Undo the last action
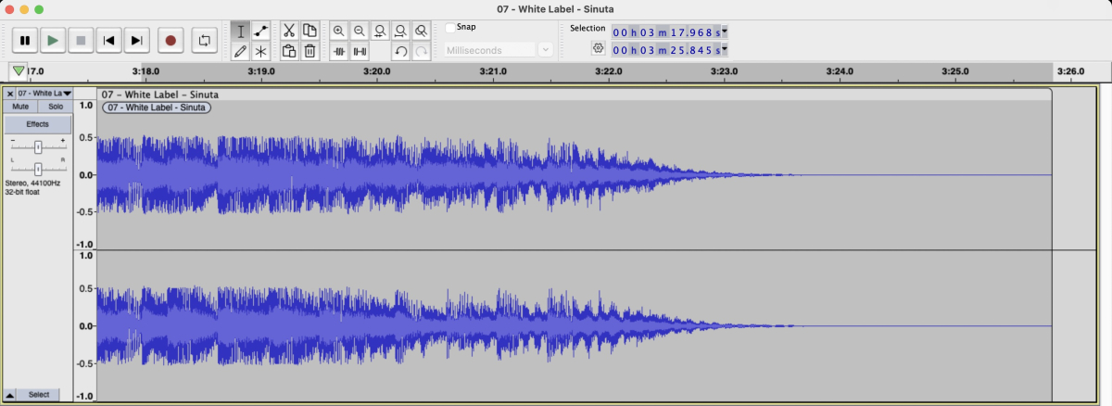The width and height of the screenshot is (1112, 406). coord(400,52)
